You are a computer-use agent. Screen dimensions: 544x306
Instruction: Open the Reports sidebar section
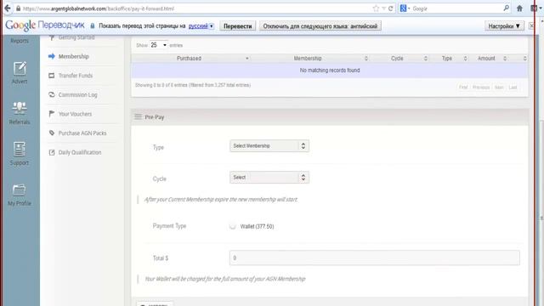[x=20, y=41]
